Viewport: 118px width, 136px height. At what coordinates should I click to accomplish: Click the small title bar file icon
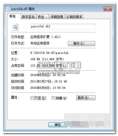pyautogui.click(x=8, y=9)
